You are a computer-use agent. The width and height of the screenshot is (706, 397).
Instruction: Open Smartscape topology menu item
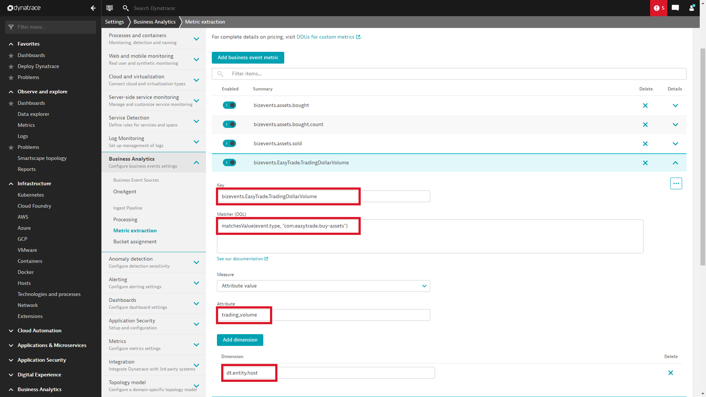pos(42,158)
